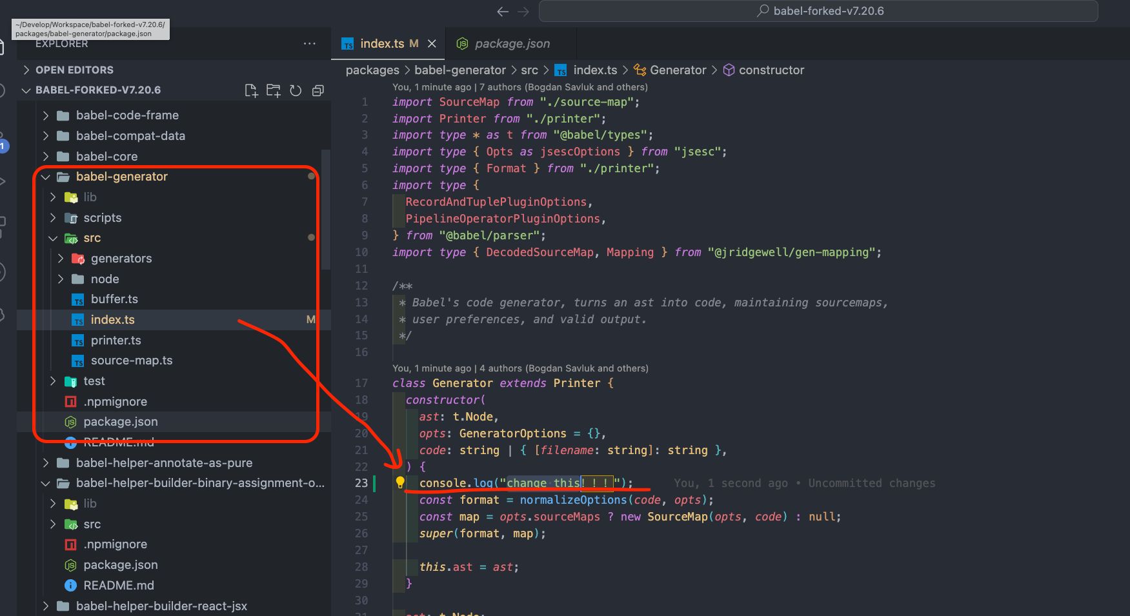Click 'src' in the breadcrumb
This screenshot has width=1130, height=616.
point(529,70)
